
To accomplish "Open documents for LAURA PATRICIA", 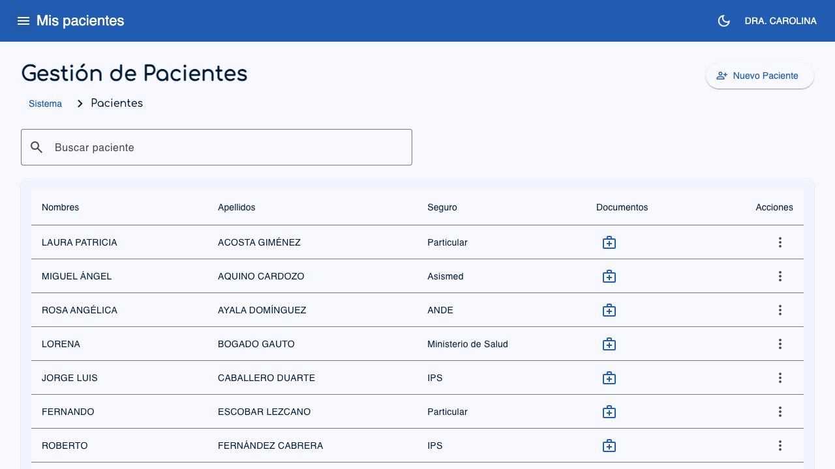I will tap(609, 242).
